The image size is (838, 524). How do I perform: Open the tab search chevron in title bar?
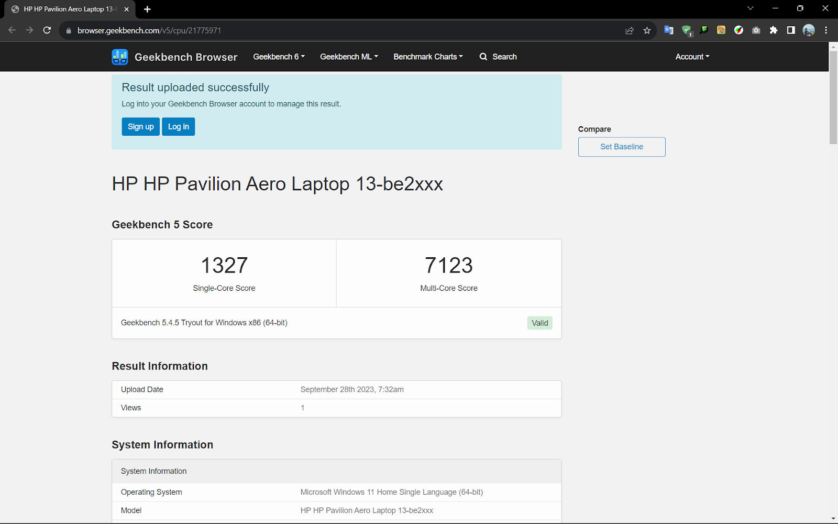[750, 8]
